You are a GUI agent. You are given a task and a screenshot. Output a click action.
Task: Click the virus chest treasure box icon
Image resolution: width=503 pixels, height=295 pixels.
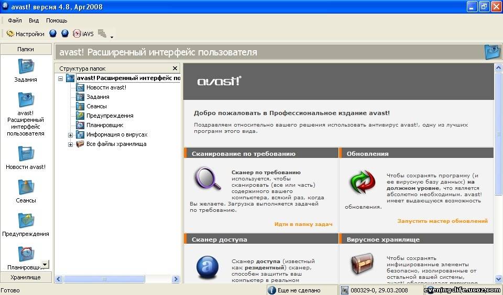click(363, 264)
